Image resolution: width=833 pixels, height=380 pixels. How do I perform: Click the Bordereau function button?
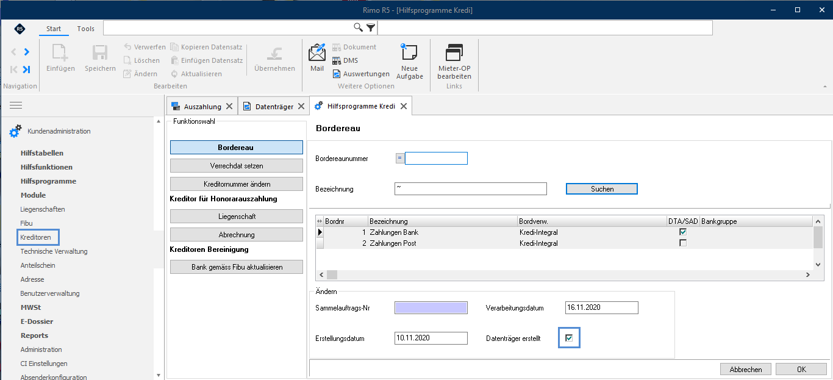click(x=237, y=148)
